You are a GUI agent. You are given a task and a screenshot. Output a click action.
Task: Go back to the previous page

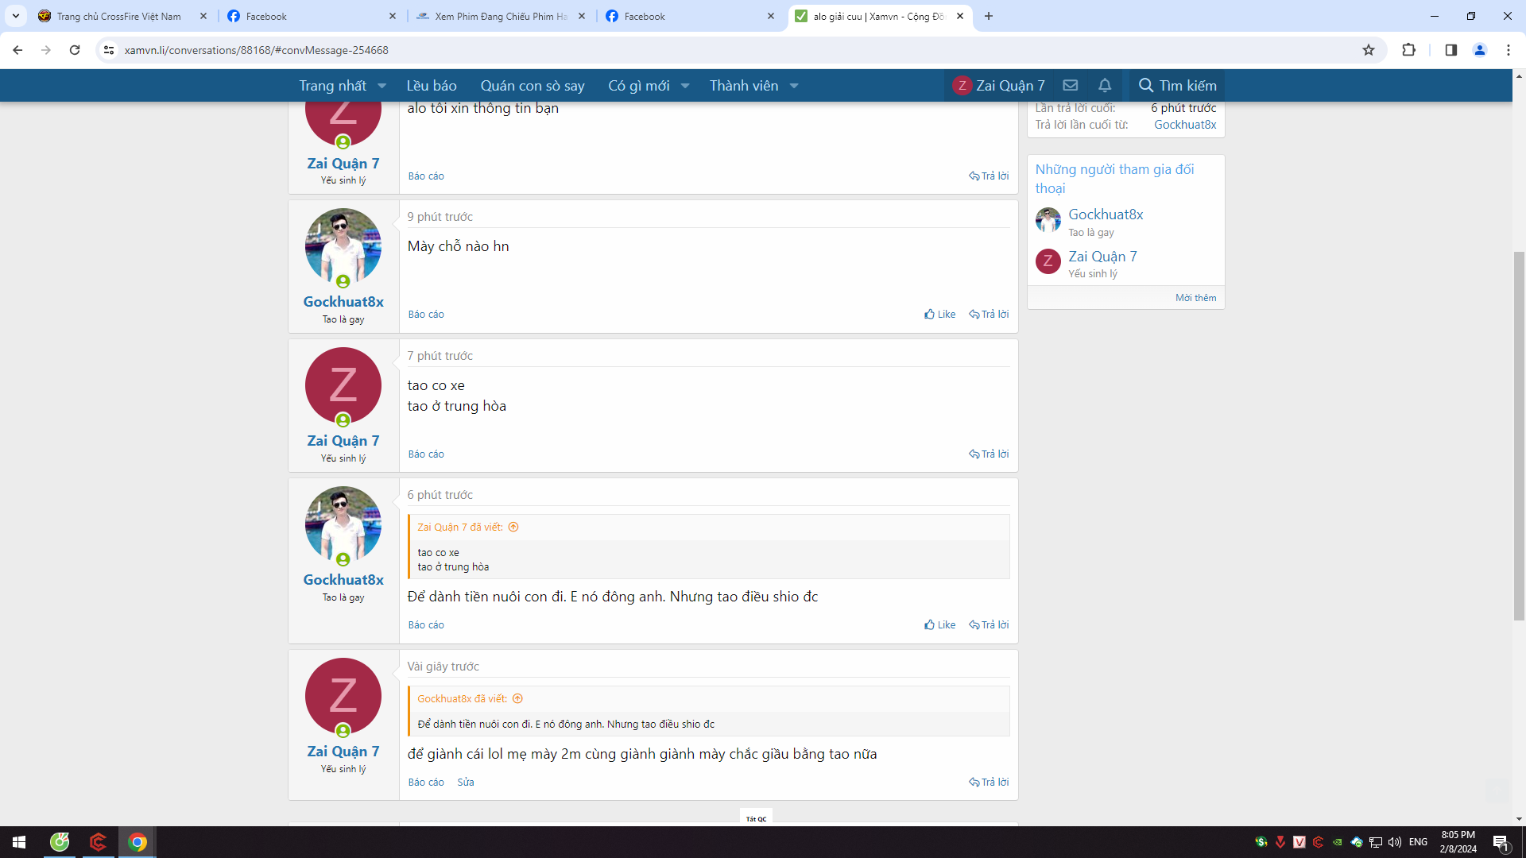(17, 50)
